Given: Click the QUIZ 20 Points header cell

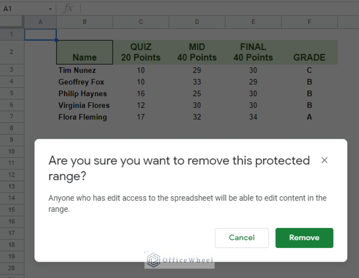Looking at the screenshot, I should coord(141,52).
